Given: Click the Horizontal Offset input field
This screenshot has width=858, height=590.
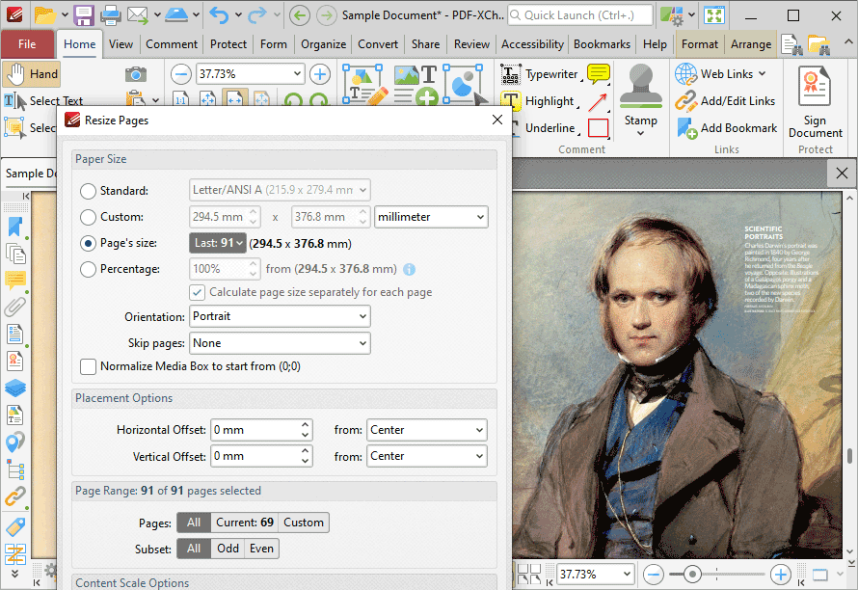Looking at the screenshot, I should pyautogui.click(x=261, y=430).
